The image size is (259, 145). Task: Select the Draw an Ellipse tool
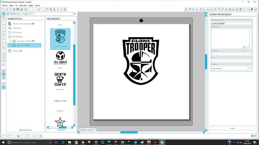tap(4, 32)
